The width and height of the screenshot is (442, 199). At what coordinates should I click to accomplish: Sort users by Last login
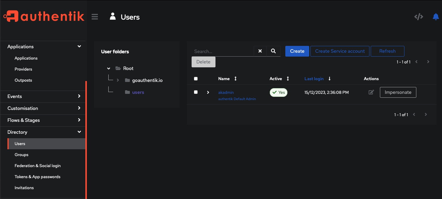pyautogui.click(x=314, y=79)
